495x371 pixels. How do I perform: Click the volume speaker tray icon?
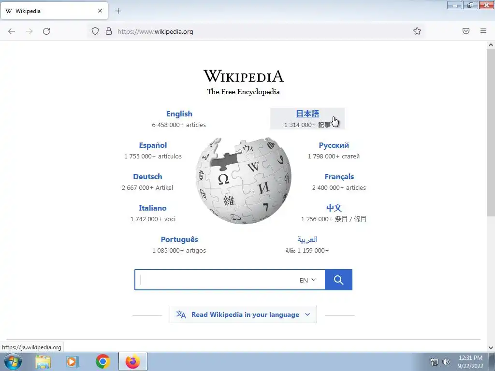pos(446,362)
